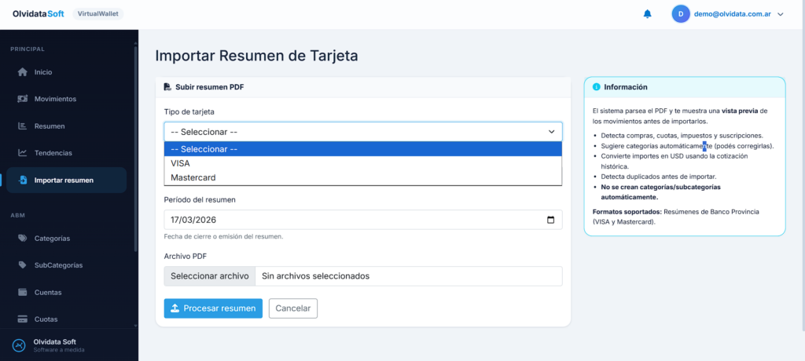Click the user avatar circle with D
The image size is (805, 361).
click(x=681, y=13)
